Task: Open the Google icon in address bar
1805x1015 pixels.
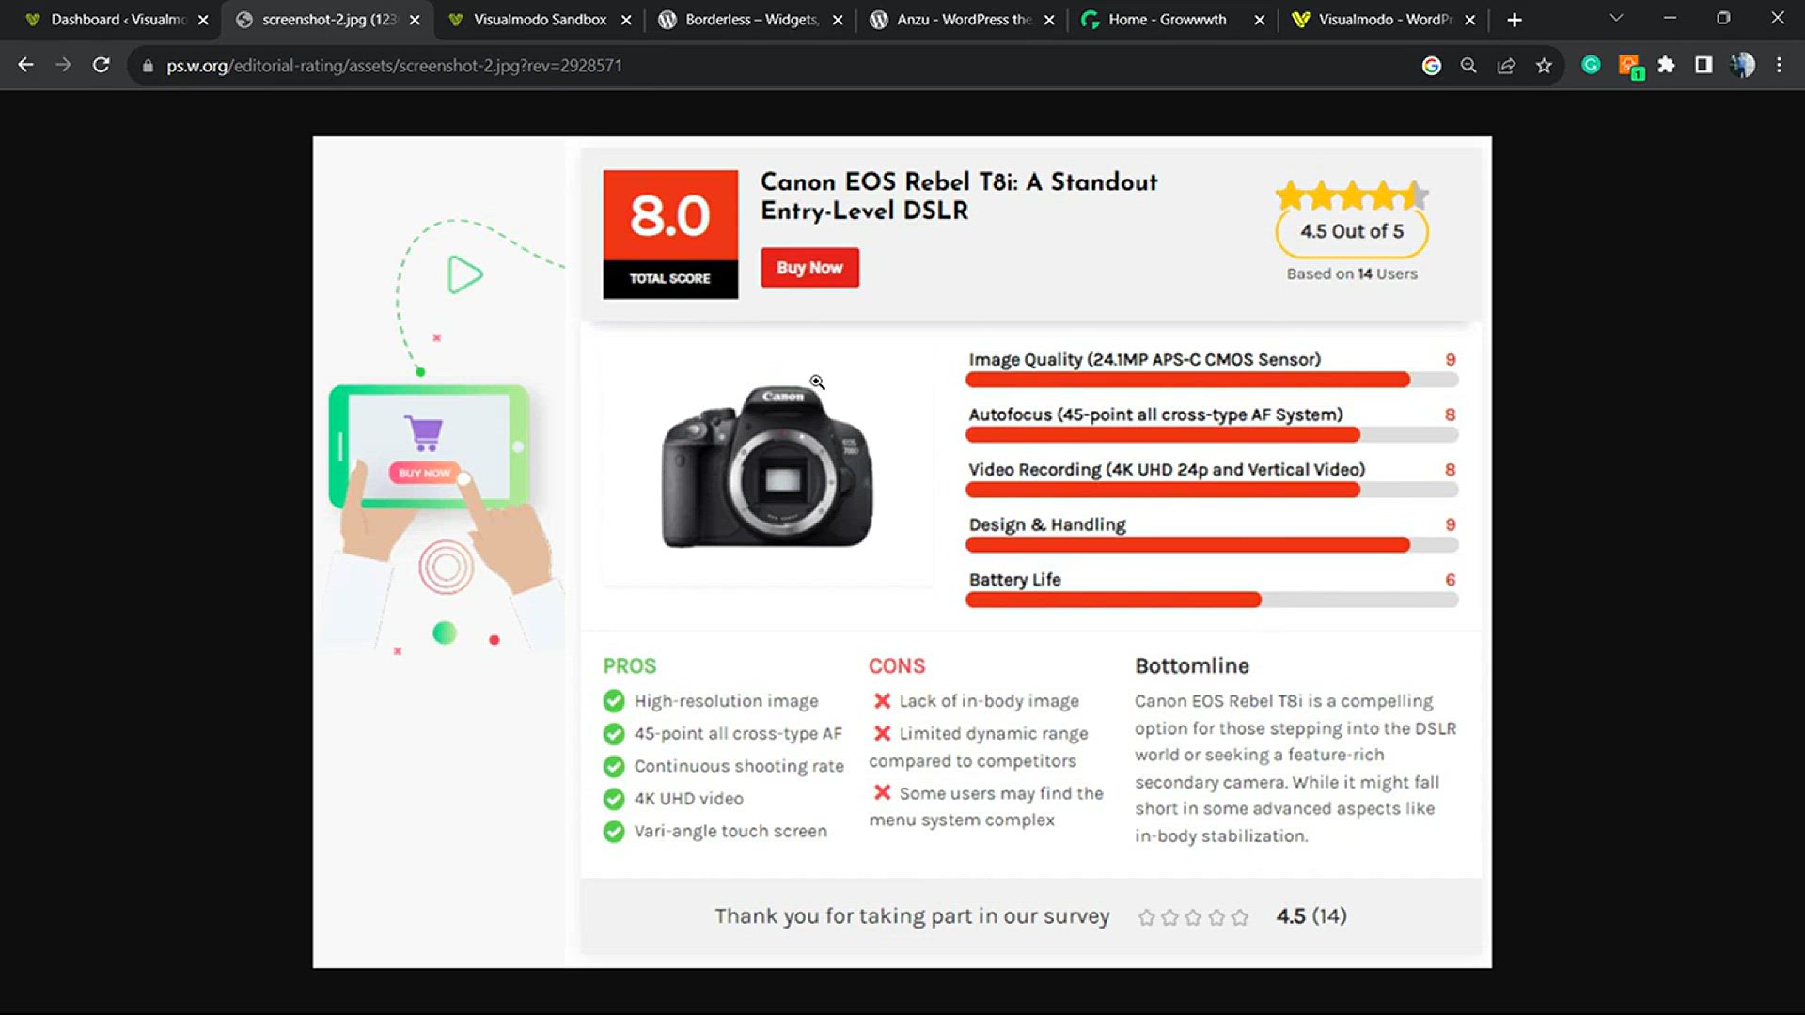Action: (x=1431, y=65)
